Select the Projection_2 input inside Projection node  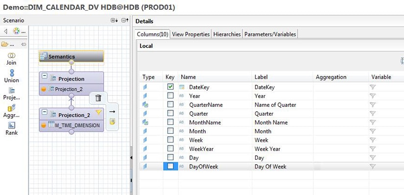pyautogui.click(x=71, y=89)
